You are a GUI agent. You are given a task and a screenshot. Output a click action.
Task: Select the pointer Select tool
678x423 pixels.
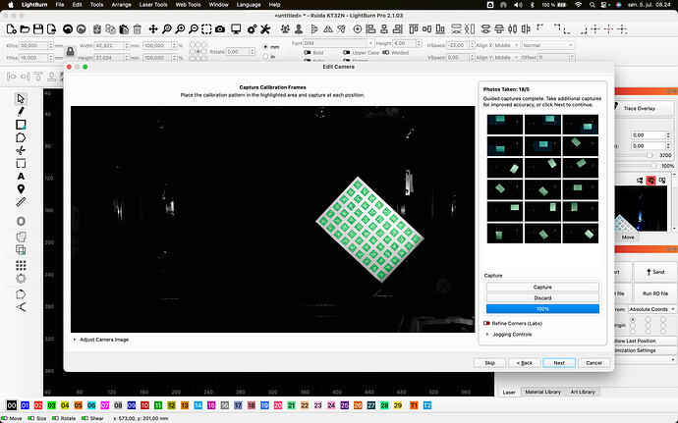[x=21, y=98]
